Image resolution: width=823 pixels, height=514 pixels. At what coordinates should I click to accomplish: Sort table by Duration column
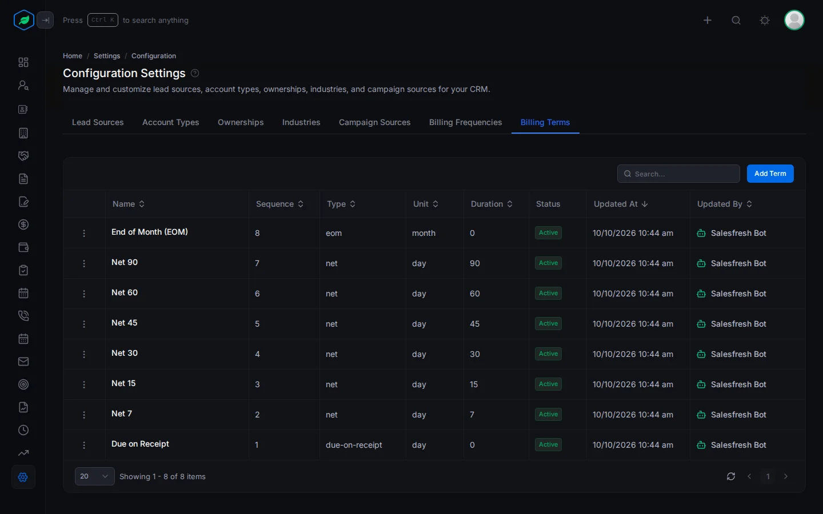point(492,204)
